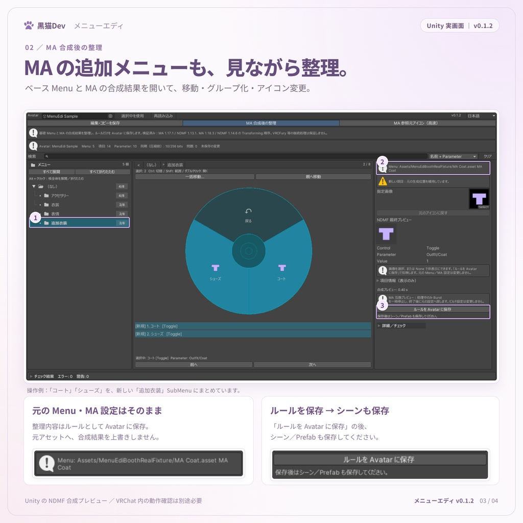This screenshot has width=523, height=523.
Task: Open the 名前 + Parameter search filter dropdown
Action: pos(453,156)
